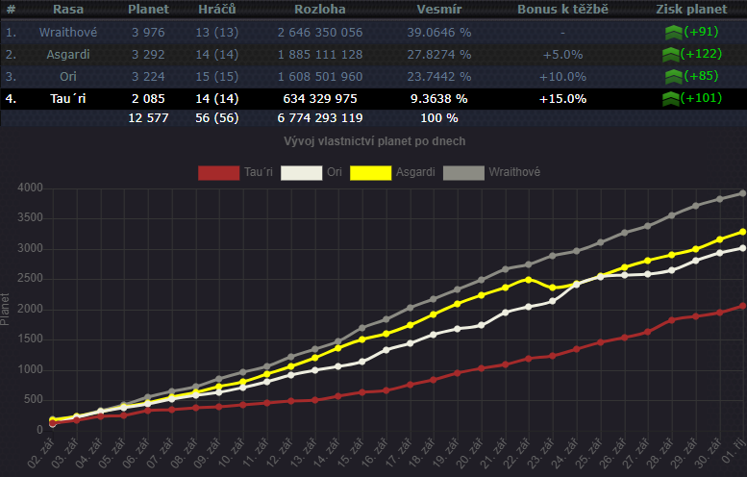Toggle the Tau'ri red legend swatch

click(217, 172)
